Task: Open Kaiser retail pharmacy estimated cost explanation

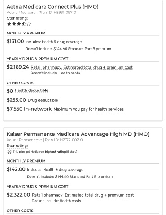Action: tap(83, 195)
